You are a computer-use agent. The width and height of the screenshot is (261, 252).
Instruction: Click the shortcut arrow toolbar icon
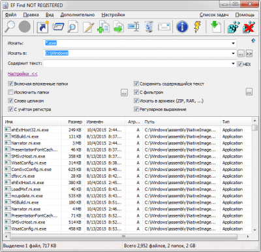tap(42, 27)
